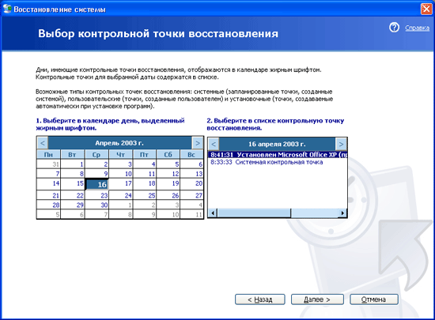The height and width of the screenshot is (320, 435).
Task: Click the '16 апреля 2003 г.' list header
Action: point(277,144)
